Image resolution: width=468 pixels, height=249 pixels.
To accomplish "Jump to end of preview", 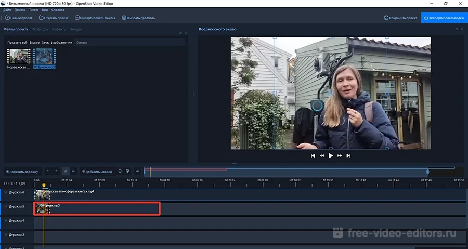I will pyautogui.click(x=348, y=155).
